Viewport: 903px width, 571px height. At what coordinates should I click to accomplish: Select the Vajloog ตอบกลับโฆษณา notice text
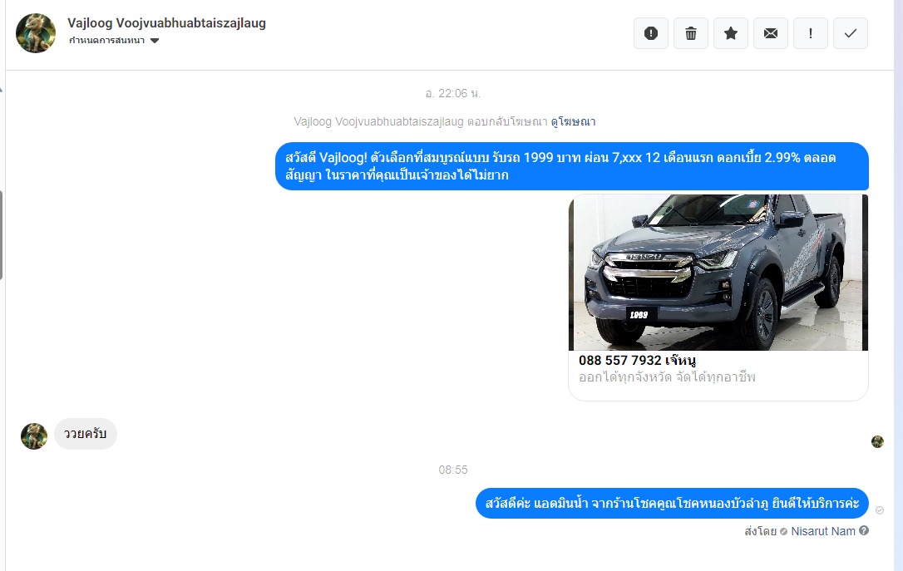[x=421, y=121]
